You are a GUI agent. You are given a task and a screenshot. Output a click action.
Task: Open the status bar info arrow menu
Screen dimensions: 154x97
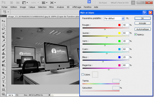click(49, 95)
